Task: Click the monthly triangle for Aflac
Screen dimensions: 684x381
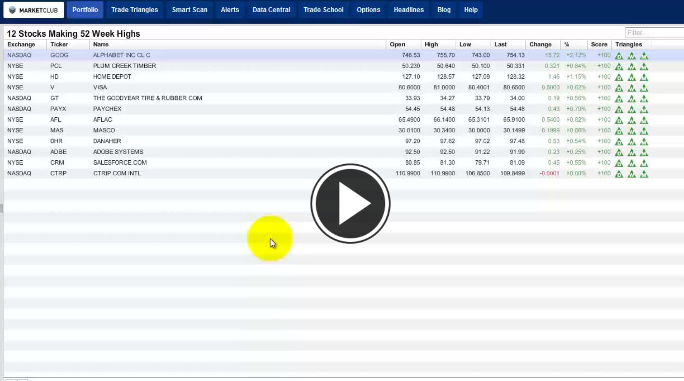Action: click(x=644, y=120)
